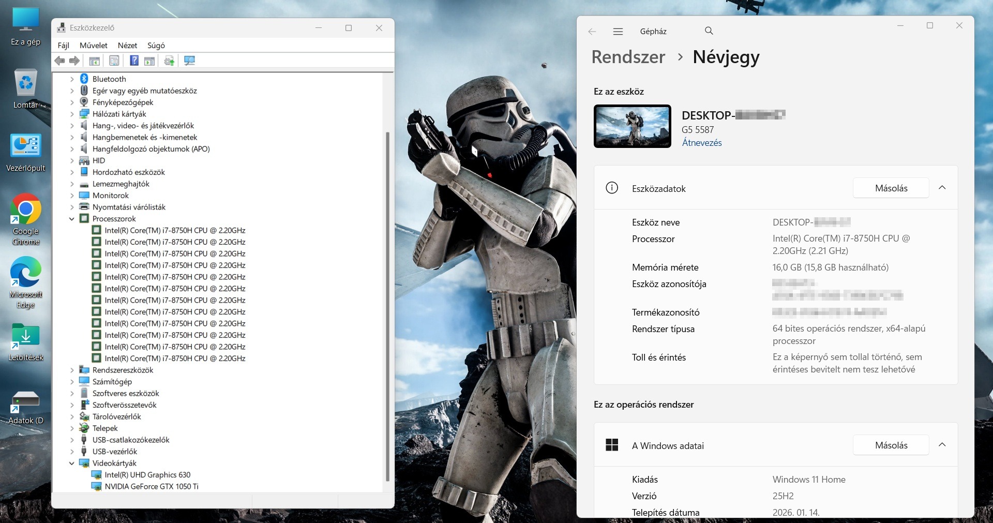The image size is (993, 523).
Task: Expand the Bluetooth node
Action: [x=72, y=79]
